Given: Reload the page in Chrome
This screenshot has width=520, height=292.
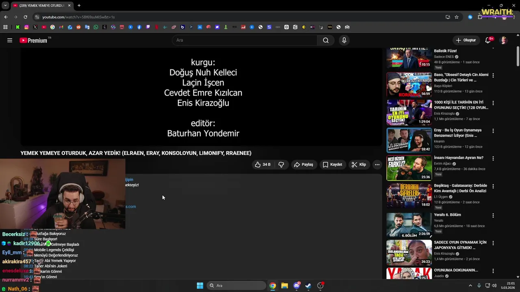Looking at the screenshot, I should [x=25, y=17].
